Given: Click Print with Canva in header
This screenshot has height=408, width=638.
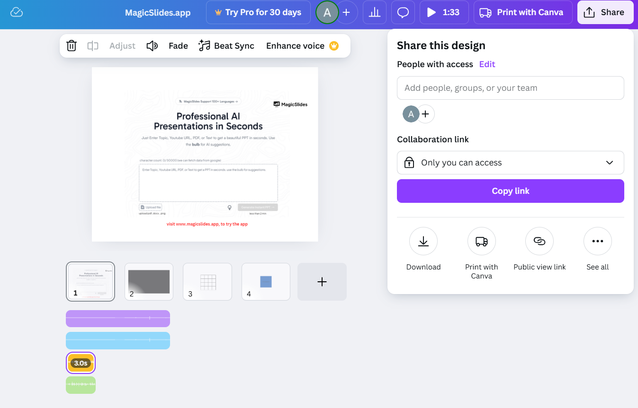Looking at the screenshot, I should coord(523,12).
